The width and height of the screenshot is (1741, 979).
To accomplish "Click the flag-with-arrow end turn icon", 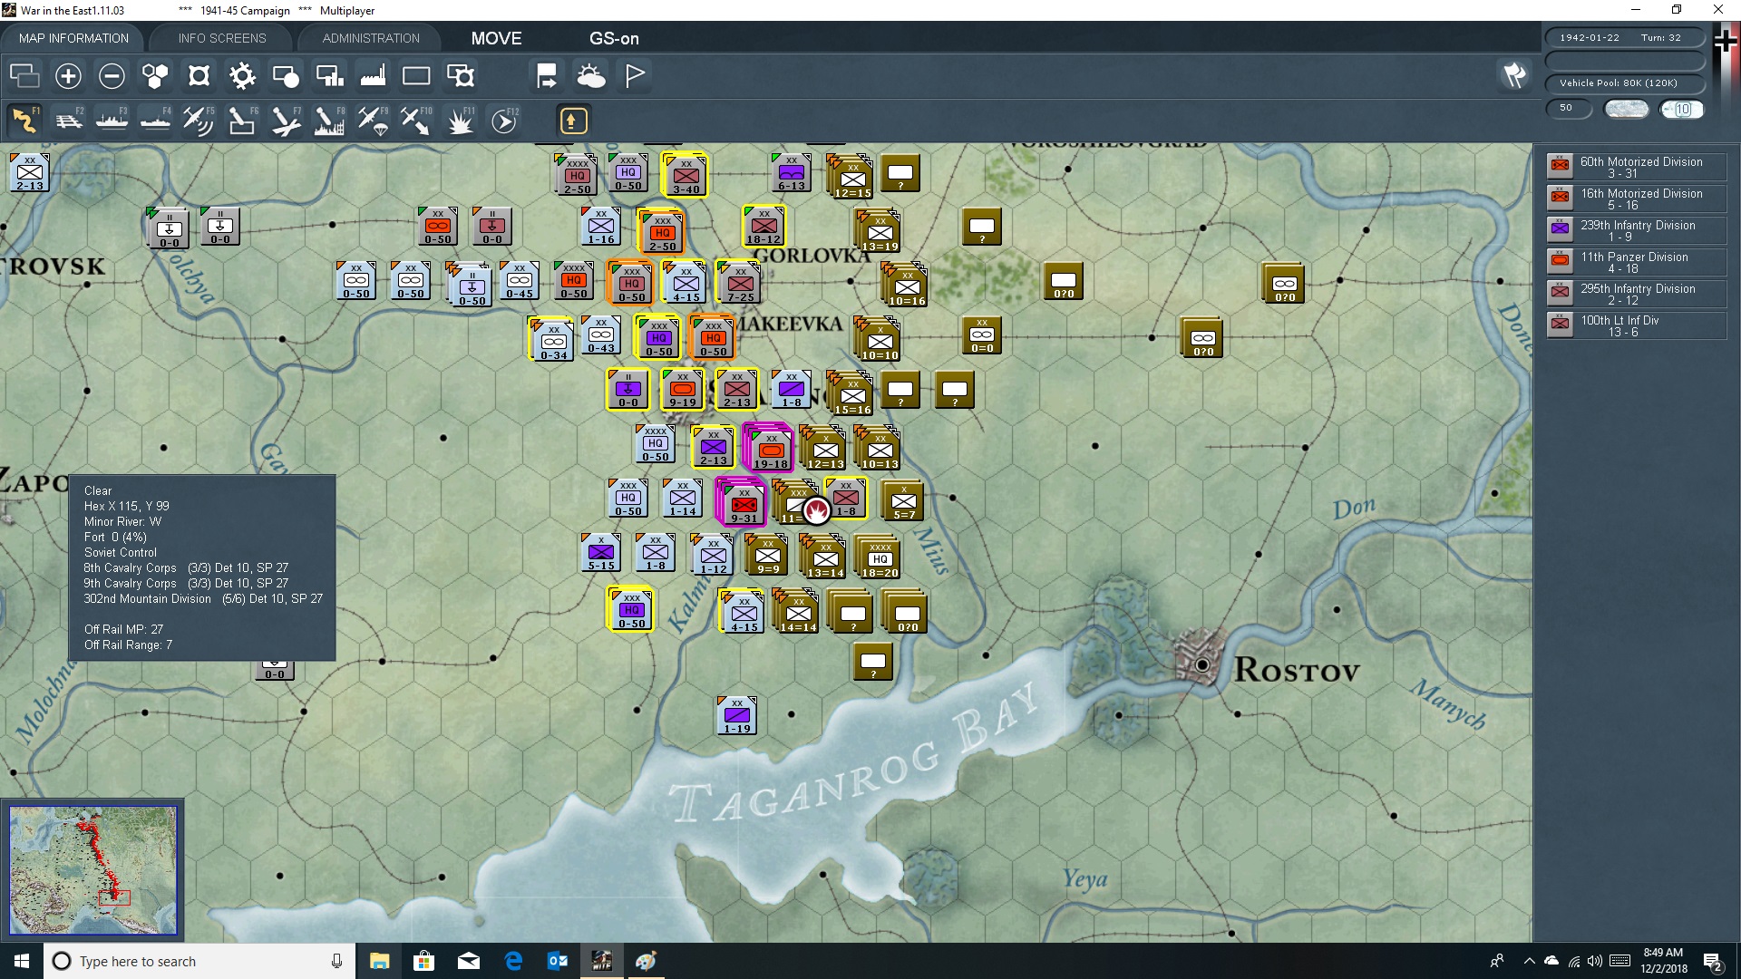I will [547, 76].
